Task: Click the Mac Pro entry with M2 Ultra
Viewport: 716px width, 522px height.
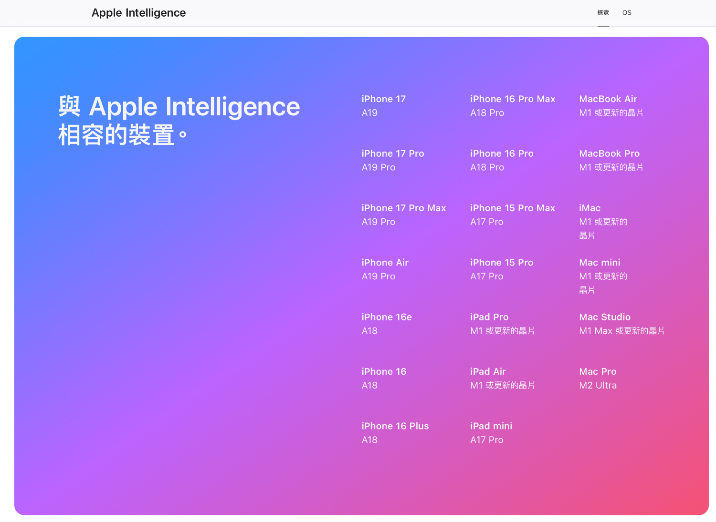Action: click(x=598, y=372)
